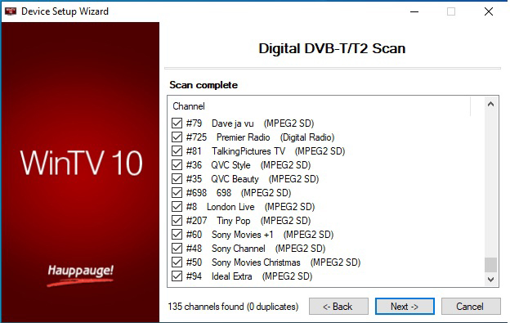The image size is (510, 323).
Task: Toggle the #207 Tiny Pop checkbox
Action: [177, 221]
